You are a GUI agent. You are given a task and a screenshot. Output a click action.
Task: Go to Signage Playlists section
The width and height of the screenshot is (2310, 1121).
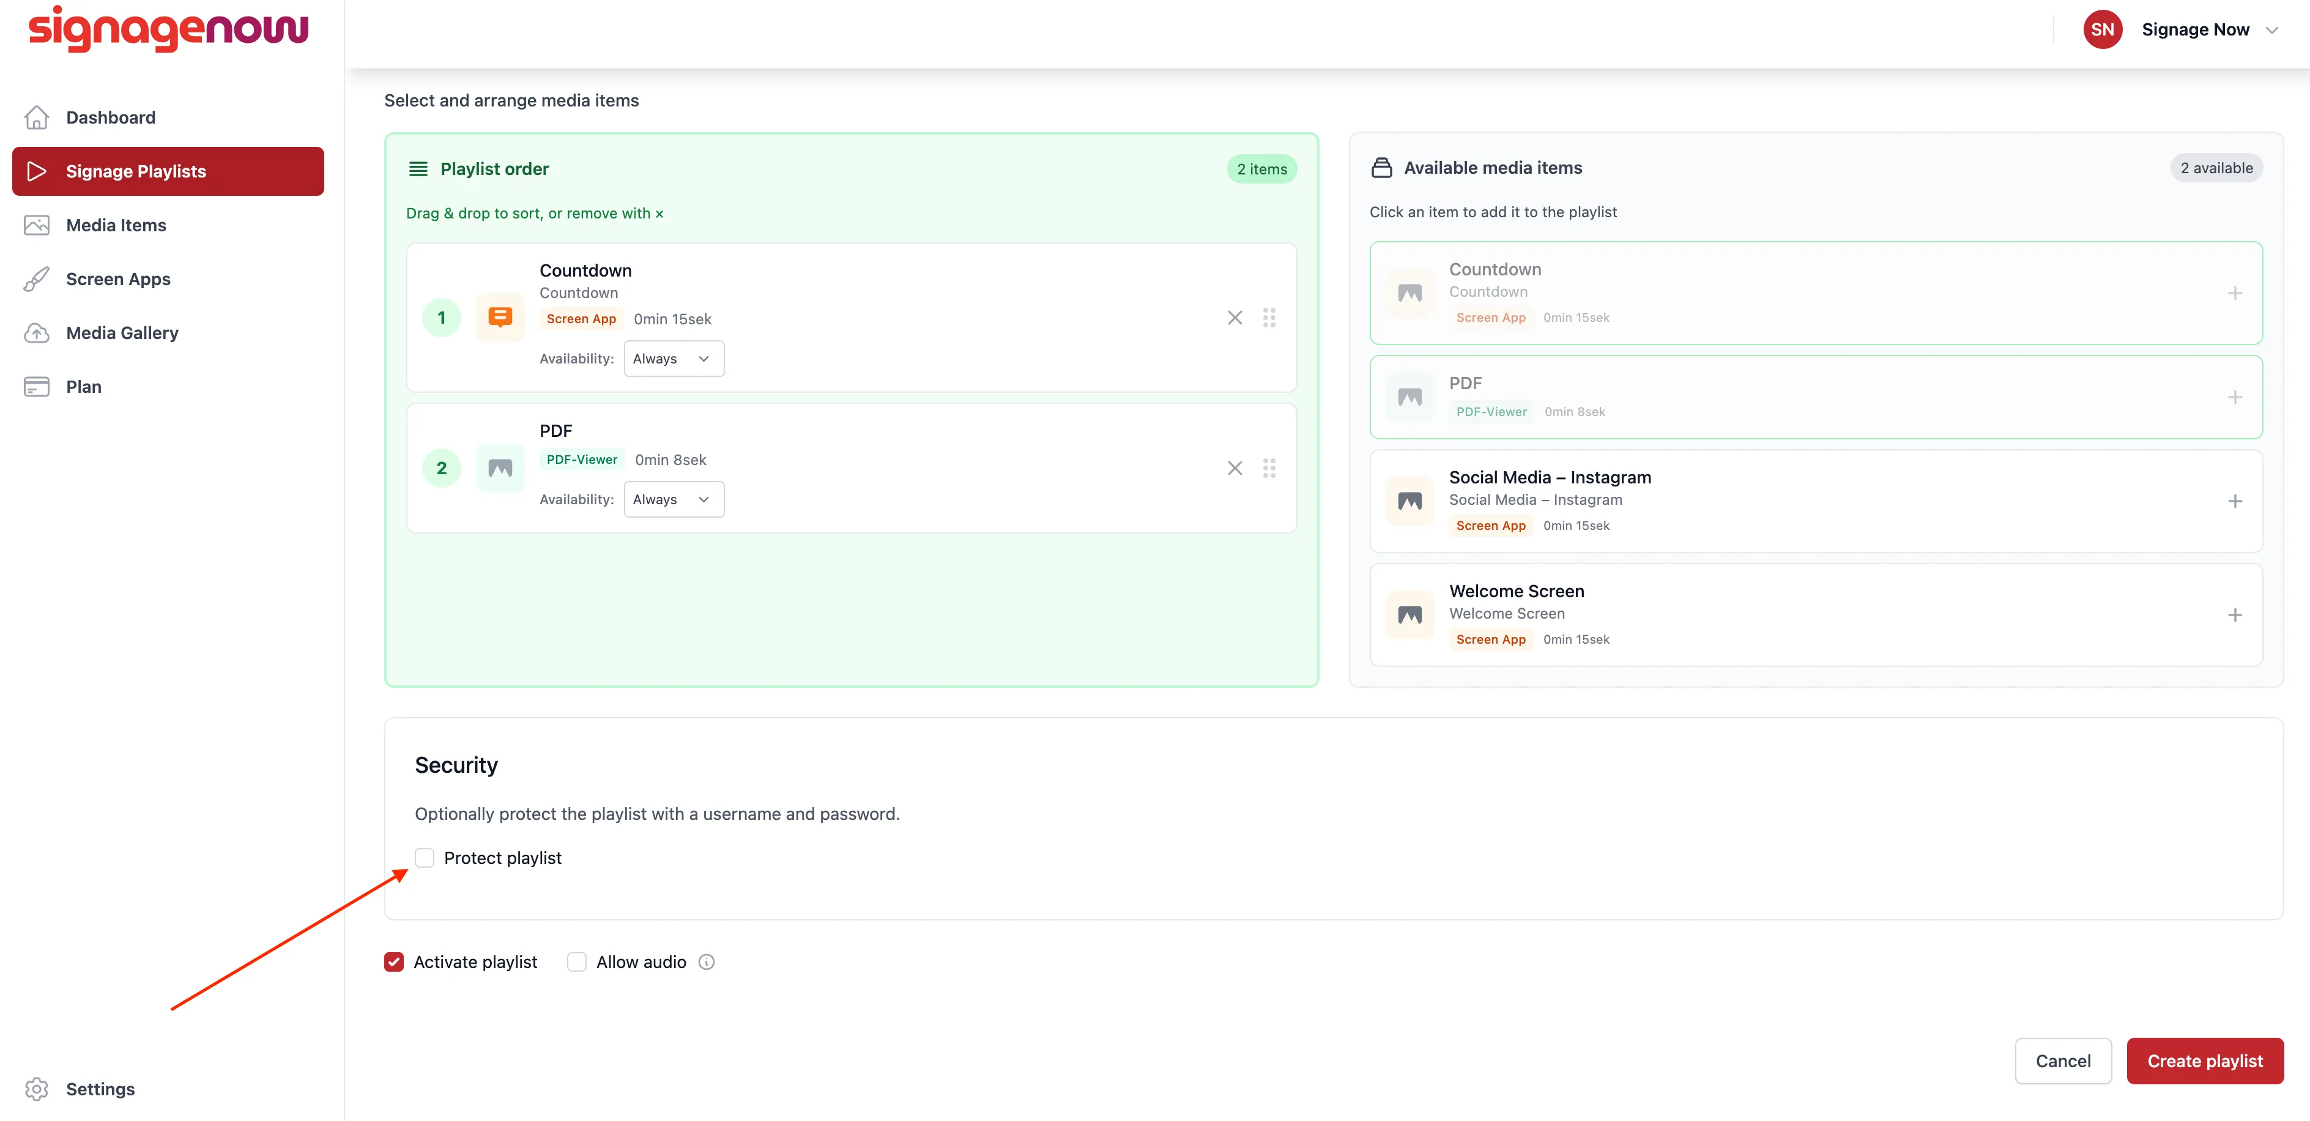coord(168,171)
